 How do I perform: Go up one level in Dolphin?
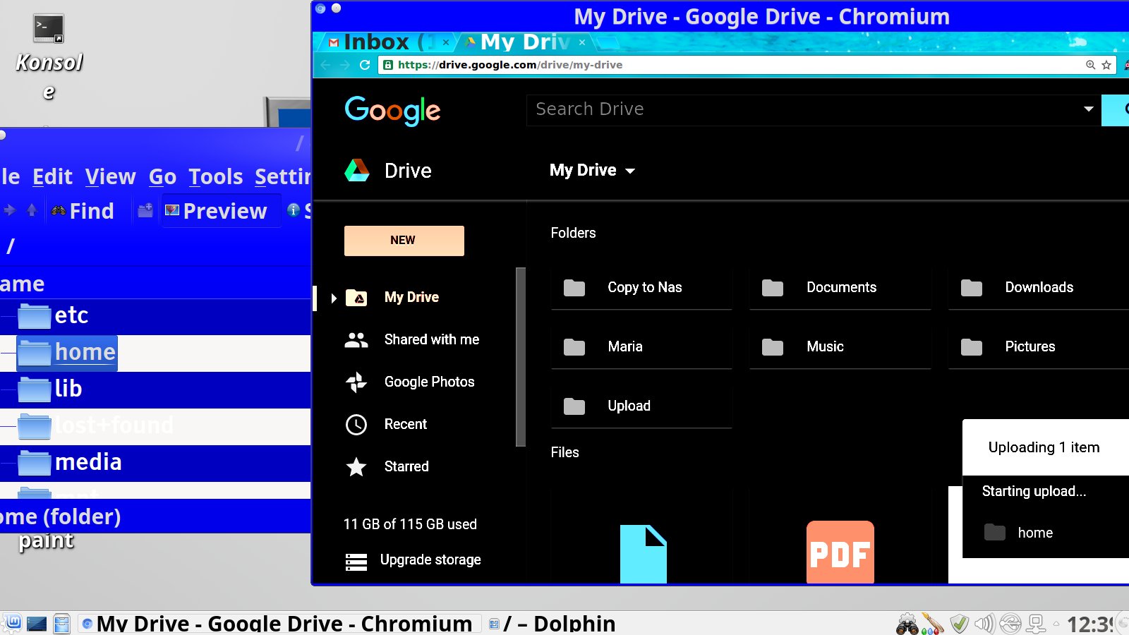32,210
